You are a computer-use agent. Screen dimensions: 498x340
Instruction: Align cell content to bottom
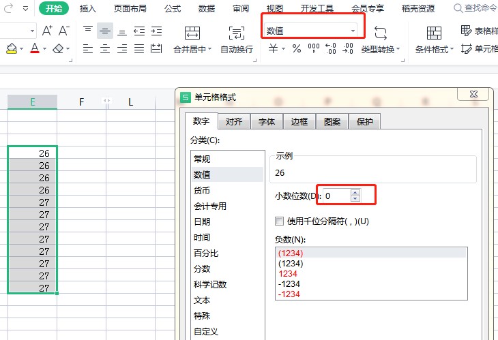122,31
